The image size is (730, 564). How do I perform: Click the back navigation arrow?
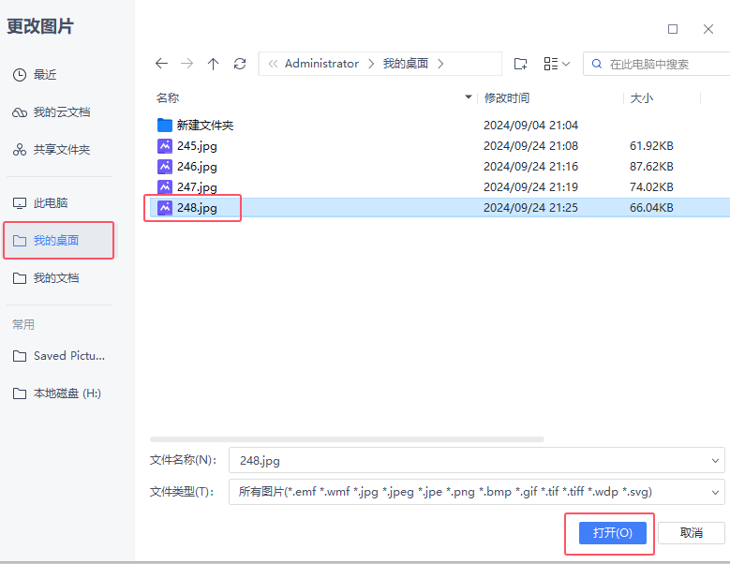pyautogui.click(x=161, y=64)
